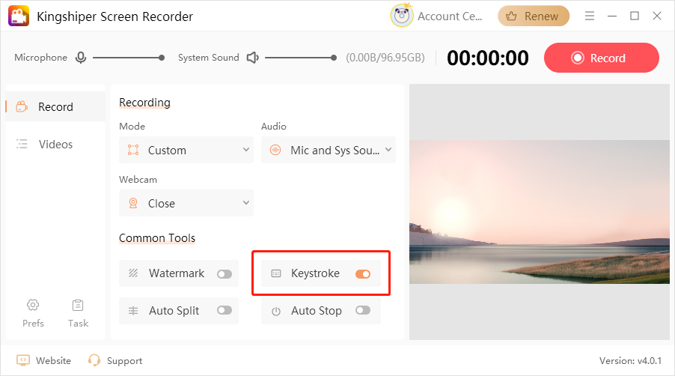Image resolution: width=675 pixels, height=376 pixels.
Task: Click the Renew button
Action: pos(534,16)
